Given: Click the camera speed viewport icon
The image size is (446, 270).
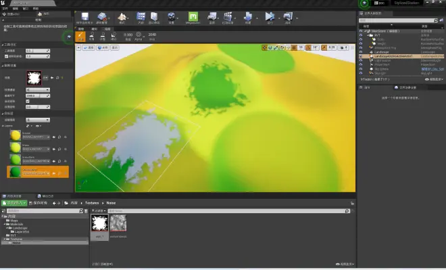Looking at the screenshot, I should pyautogui.click(x=343, y=47).
